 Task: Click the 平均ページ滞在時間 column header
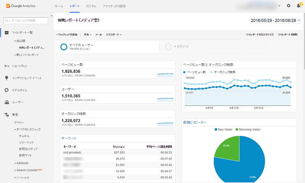(x=159, y=147)
